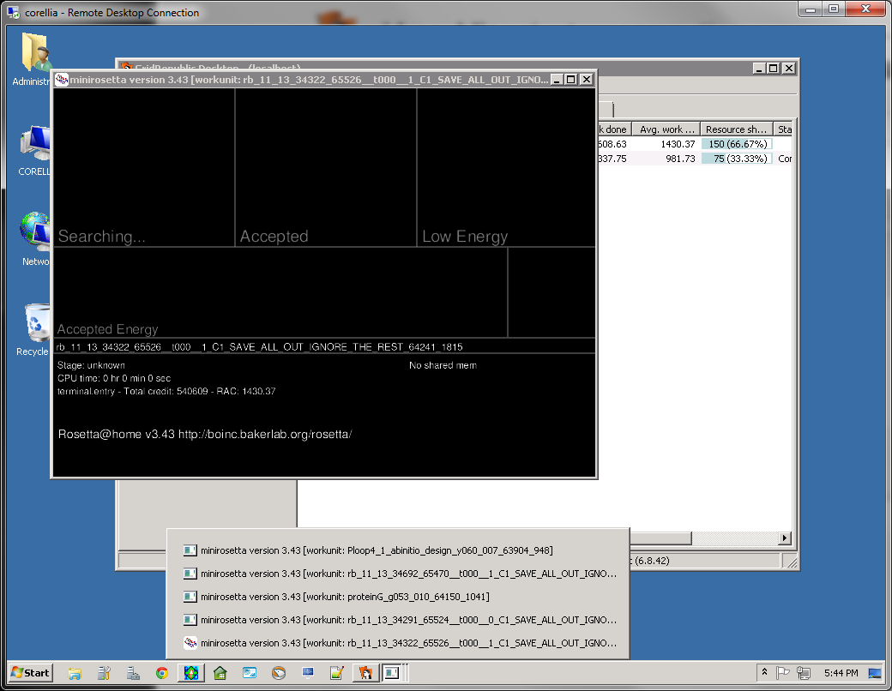
Task: Click the Searching... panel in minirosetta
Action: [x=144, y=168]
